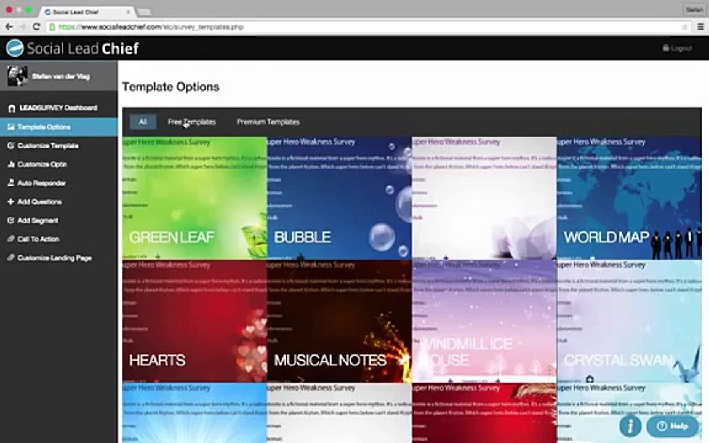
Task: Choose the Musical Notes template
Action: (x=340, y=321)
